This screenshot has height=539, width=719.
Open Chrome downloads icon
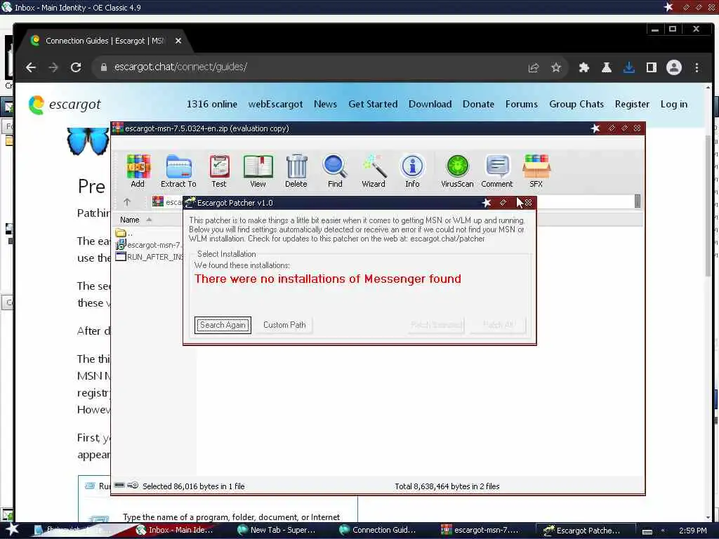click(628, 68)
